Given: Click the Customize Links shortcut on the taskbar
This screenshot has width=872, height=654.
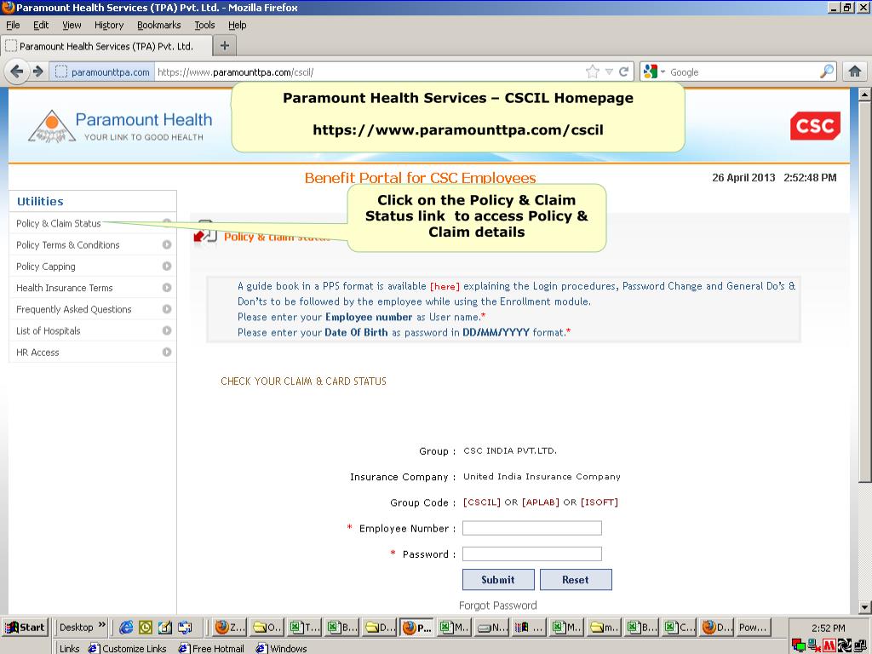Looking at the screenshot, I should tap(128, 648).
